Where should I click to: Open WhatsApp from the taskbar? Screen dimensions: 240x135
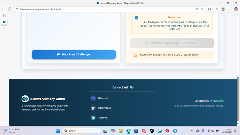click(159, 131)
